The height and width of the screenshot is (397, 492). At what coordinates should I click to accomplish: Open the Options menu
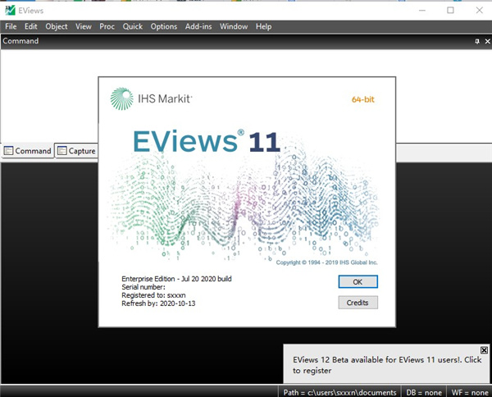(x=163, y=26)
